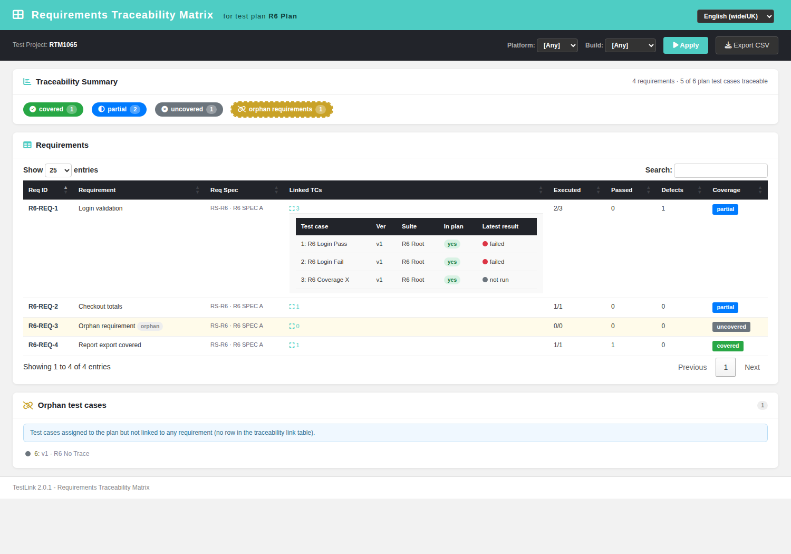The height and width of the screenshot is (554, 791).
Task: Click the covered badge for R6-REQ-4
Action: [728, 346]
